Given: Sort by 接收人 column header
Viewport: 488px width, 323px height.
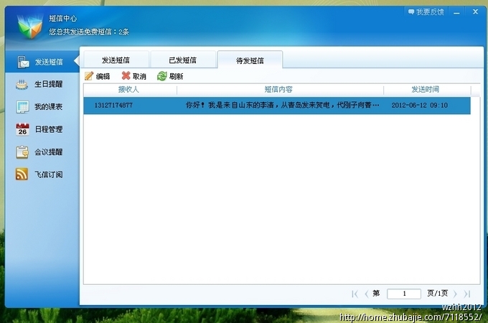Looking at the screenshot, I should point(129,90).
